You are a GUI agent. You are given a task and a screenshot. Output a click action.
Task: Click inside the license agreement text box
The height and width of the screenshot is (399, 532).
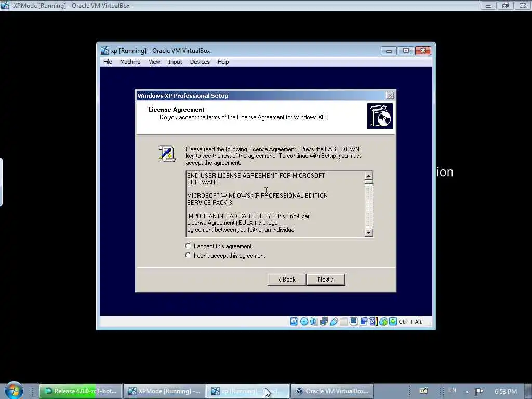(275, 204)
